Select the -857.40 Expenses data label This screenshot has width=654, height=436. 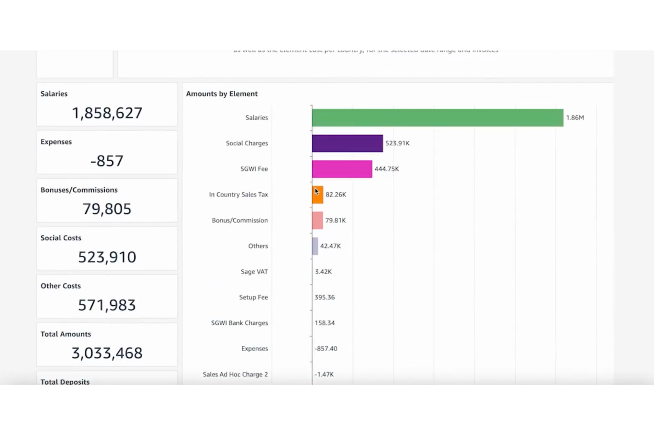(326, 349)
